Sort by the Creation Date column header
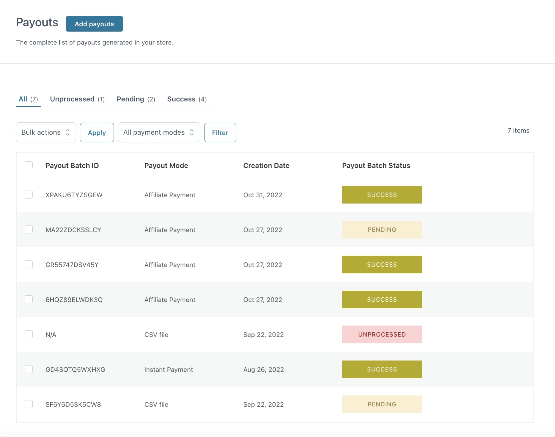This screenshot has height=437, width=555. pos(266,166)
